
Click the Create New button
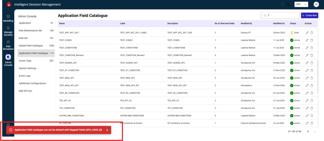tap(310, 15)
